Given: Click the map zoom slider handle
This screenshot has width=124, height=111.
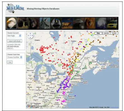Looking at the screenshot, I should tap(31, 58).
